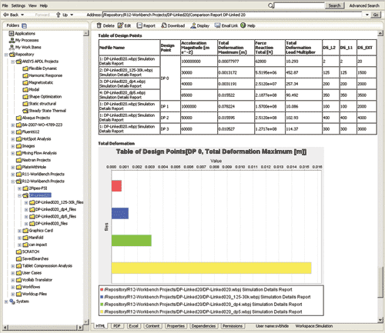The image size is (385, 333).
Task: Open the Shape Optimization folder
Action: click(x=42, y=97)
